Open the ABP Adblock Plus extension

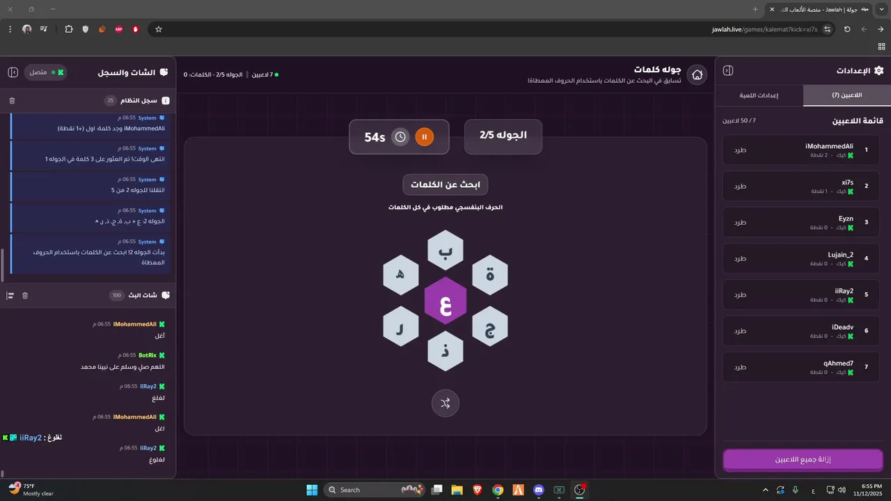tap(119, 29)
